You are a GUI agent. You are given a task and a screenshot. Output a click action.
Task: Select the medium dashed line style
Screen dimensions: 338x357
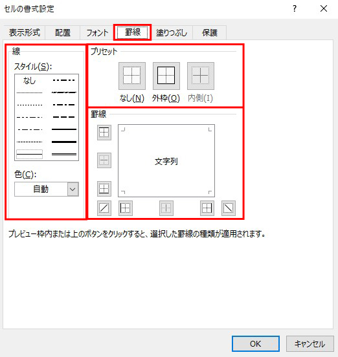coord(64,117)
